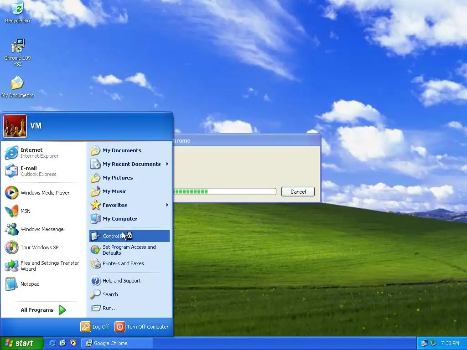Select the My Documents menu label

point(122,150)
